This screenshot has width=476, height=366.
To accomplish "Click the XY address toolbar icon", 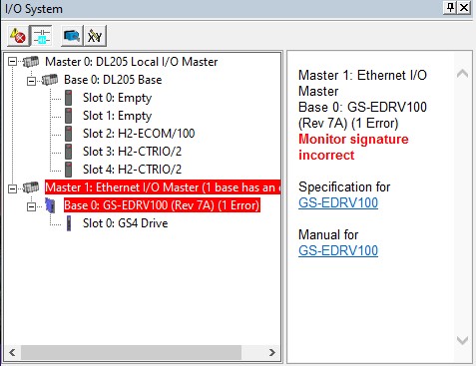I will (x=95, y=36).
